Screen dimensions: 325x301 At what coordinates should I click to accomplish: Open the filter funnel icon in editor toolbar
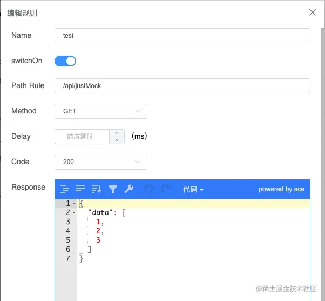[113, 189]
